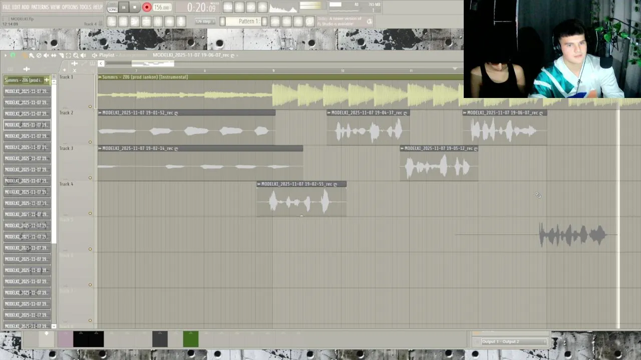Toggle the SONG/pattern mode switch

pyautogui.click(x=112, y=7)
